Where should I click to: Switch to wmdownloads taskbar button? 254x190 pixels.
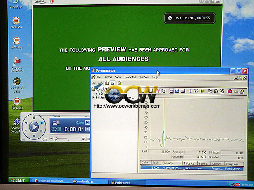89,182
